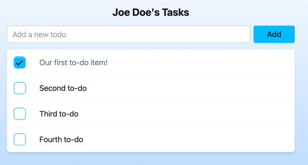The width and height of the screenshot is (308, 165).
Task: Click the 'Third to-do' label text
Action: 59,114
